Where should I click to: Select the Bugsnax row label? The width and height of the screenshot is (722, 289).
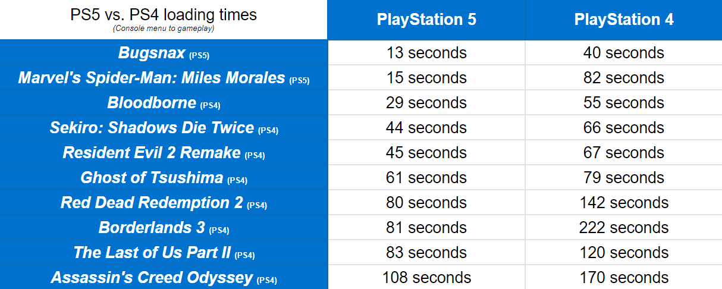pyautogui.click(x=164, y=53)
